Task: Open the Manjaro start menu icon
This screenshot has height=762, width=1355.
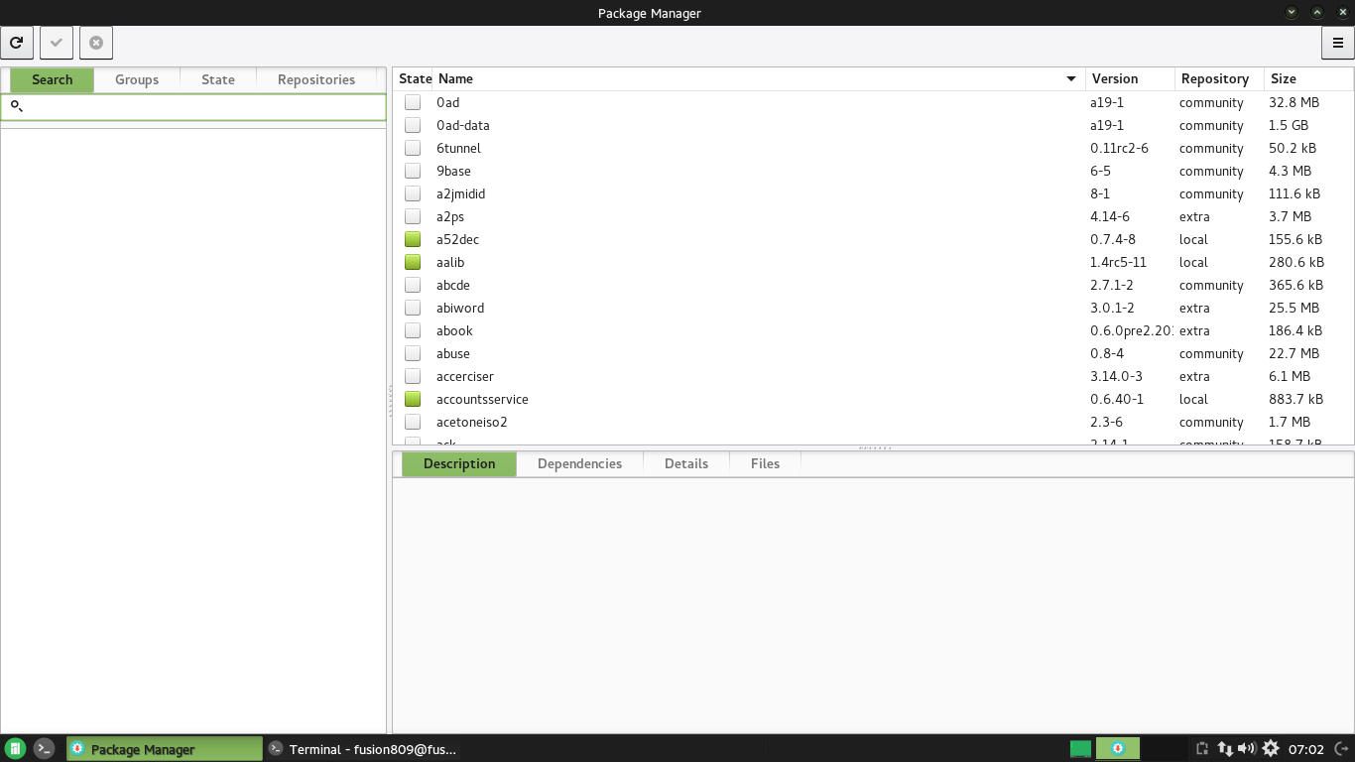Action: 15,749
